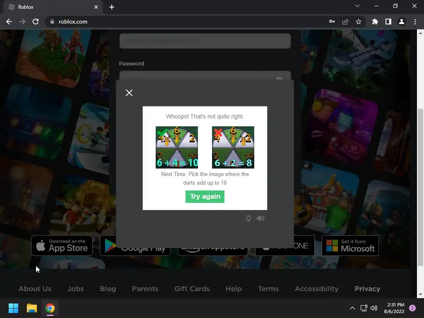Image resolution: width=424 pixels, height=318 pixels.
Task: Open the Get it from Microsoft badge
Action: (350, 246)
